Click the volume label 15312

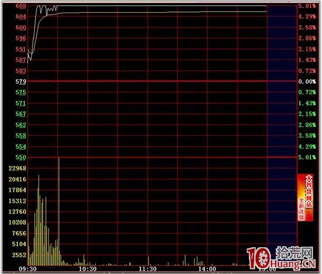[17, 201]
